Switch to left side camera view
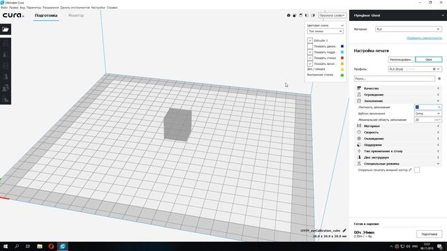Viewport: 447px width, 251px height. click(x=307, y=15)
